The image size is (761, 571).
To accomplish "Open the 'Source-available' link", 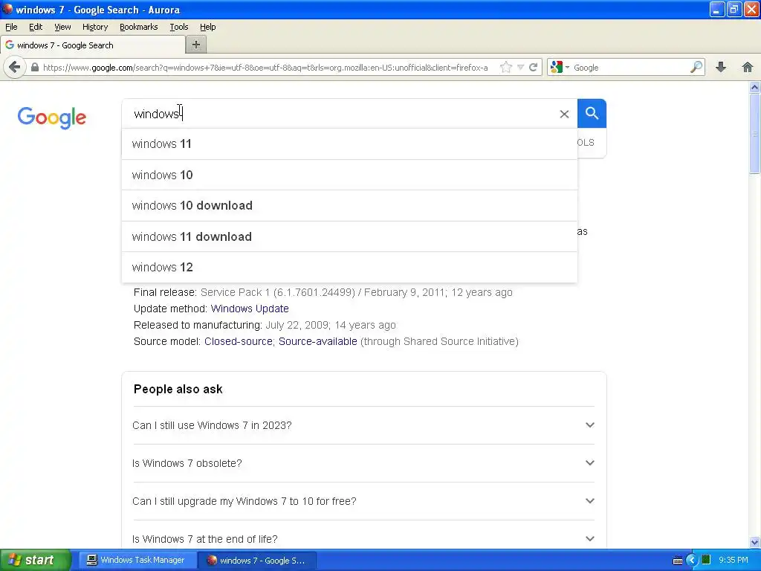I will [317, 341].
